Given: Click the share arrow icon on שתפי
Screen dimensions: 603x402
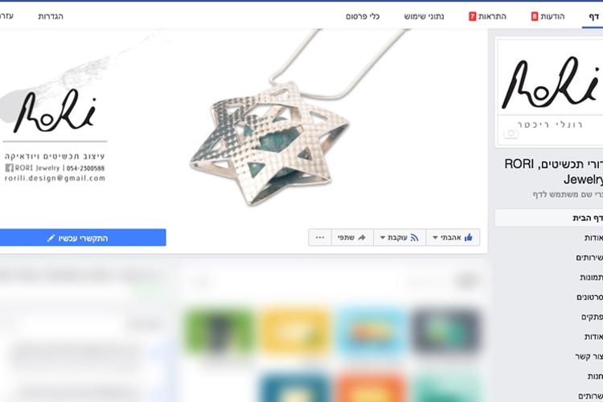Looking at the screenshot, I should (x=362, y=237).
